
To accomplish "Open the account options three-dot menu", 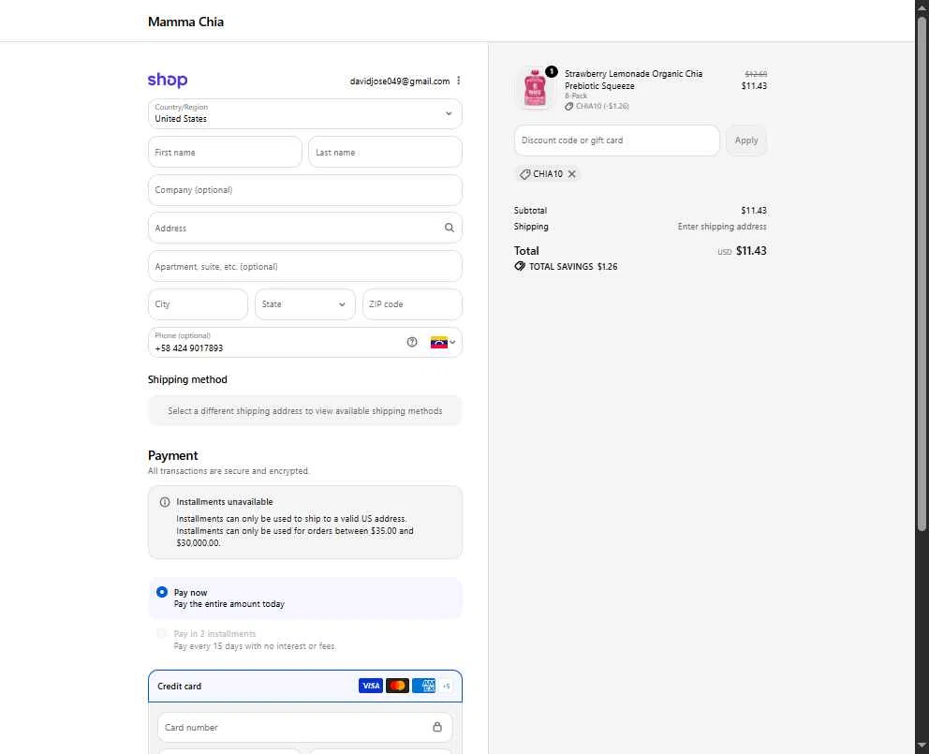I will [459, 81].
